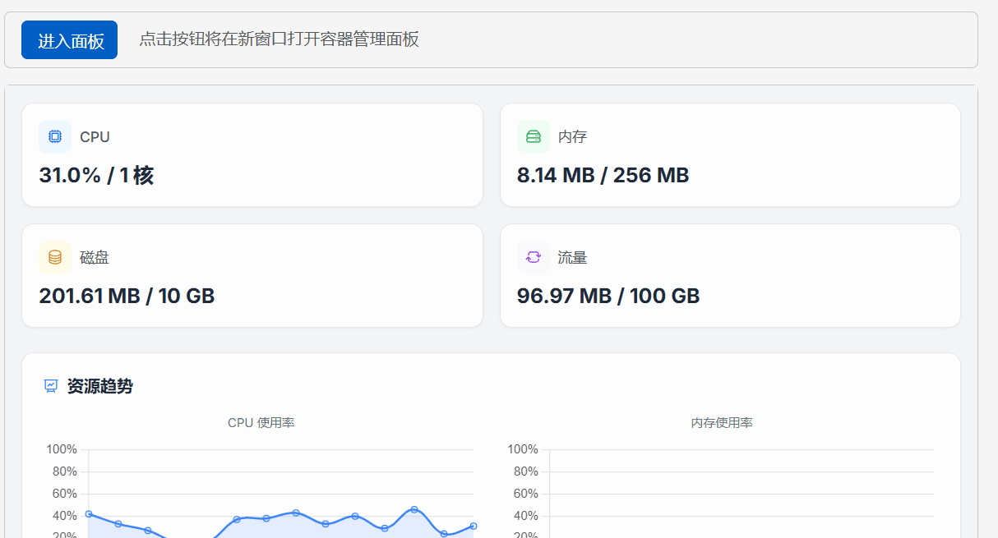Click the purple traffic refresh icon
Screen dimensions: 998x538
(533, 257)
